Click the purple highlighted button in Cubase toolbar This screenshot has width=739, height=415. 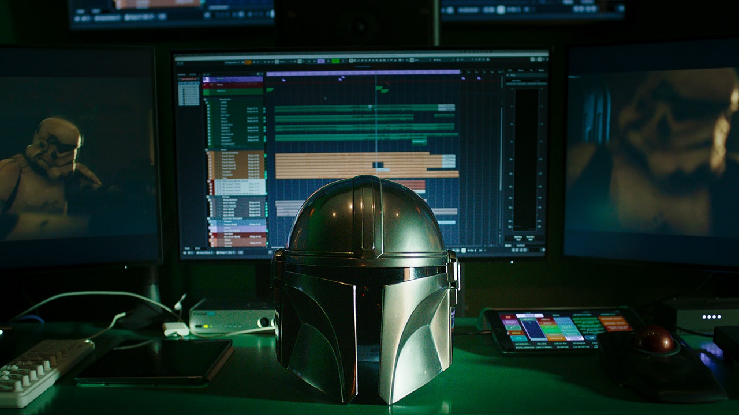[x=321, y=61]
